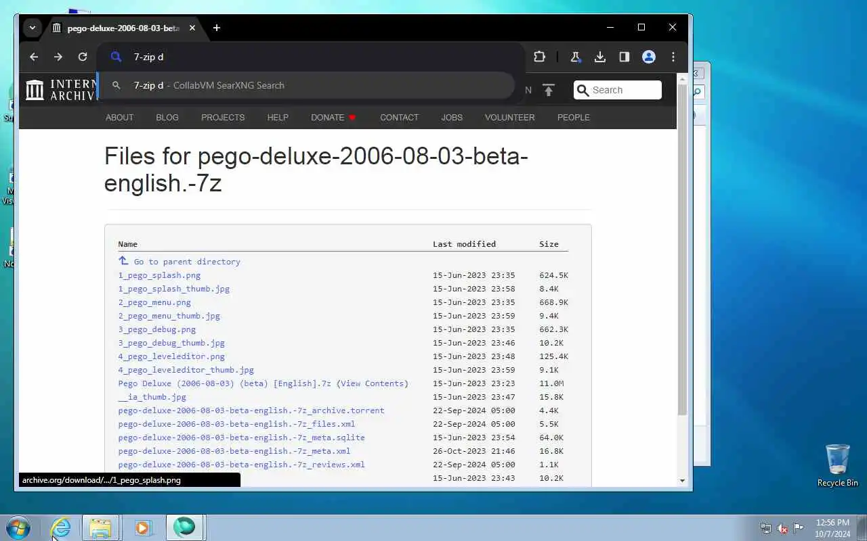This screenshot has height=541, width=867.
Task: Open the BLOG menu item
Action: (x=167, y=118)
